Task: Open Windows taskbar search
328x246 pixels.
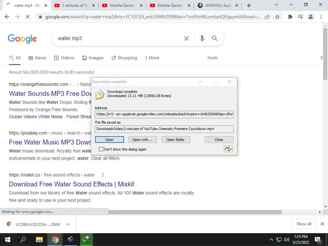Action: point(23,240)
